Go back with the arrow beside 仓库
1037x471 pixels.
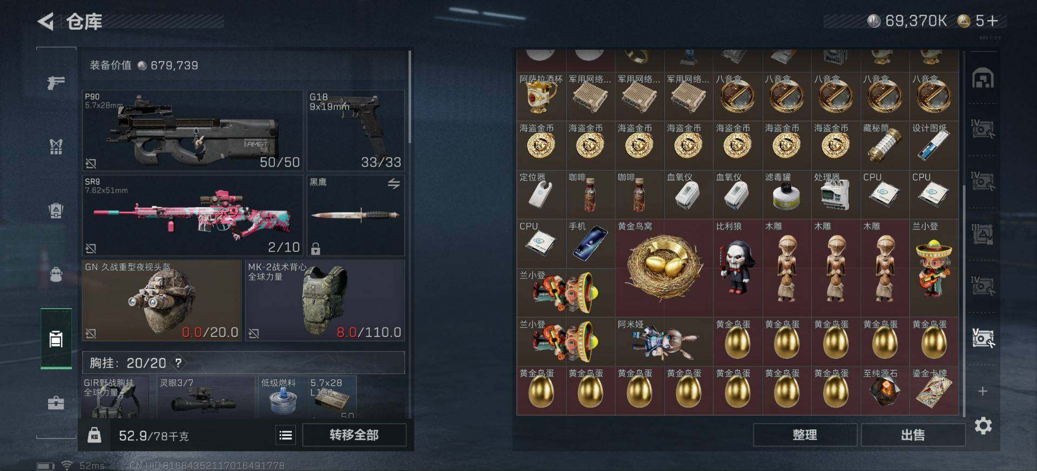(x=45, y=22)
